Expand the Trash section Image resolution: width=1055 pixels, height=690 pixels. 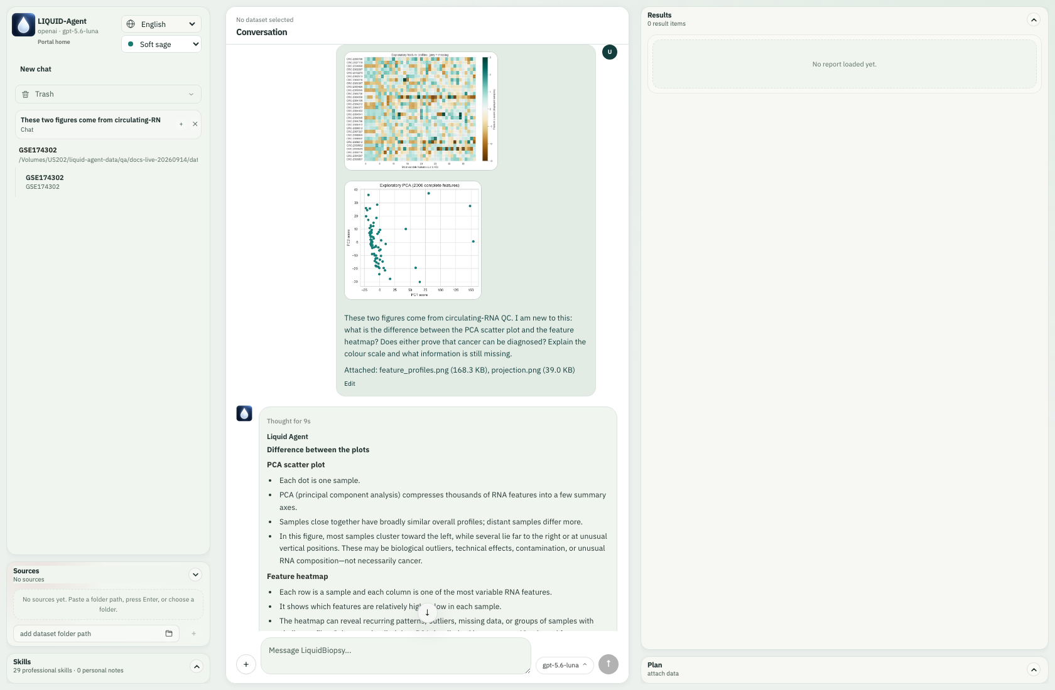[x=108, y=94]
